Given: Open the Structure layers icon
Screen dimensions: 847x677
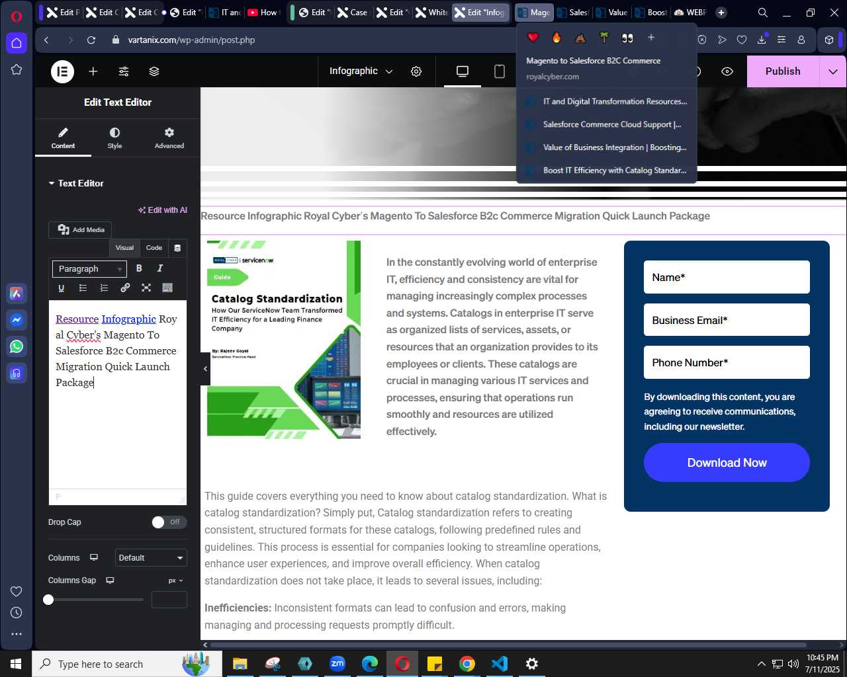Looking at the screenshot, I should pyautogui.click(x=154, y=71).
